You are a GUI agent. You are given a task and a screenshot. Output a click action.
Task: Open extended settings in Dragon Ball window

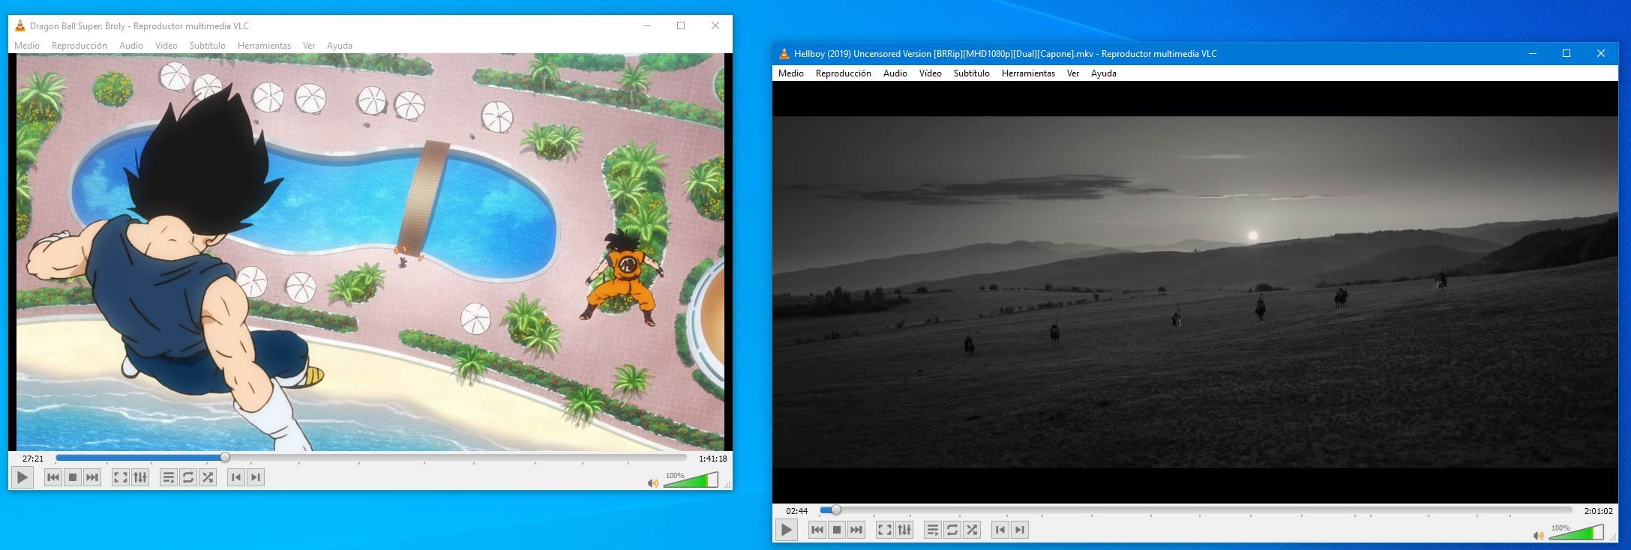click(140, 477)
